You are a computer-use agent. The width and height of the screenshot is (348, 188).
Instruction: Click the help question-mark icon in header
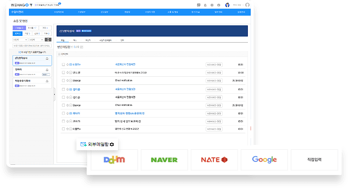(219, 5)
